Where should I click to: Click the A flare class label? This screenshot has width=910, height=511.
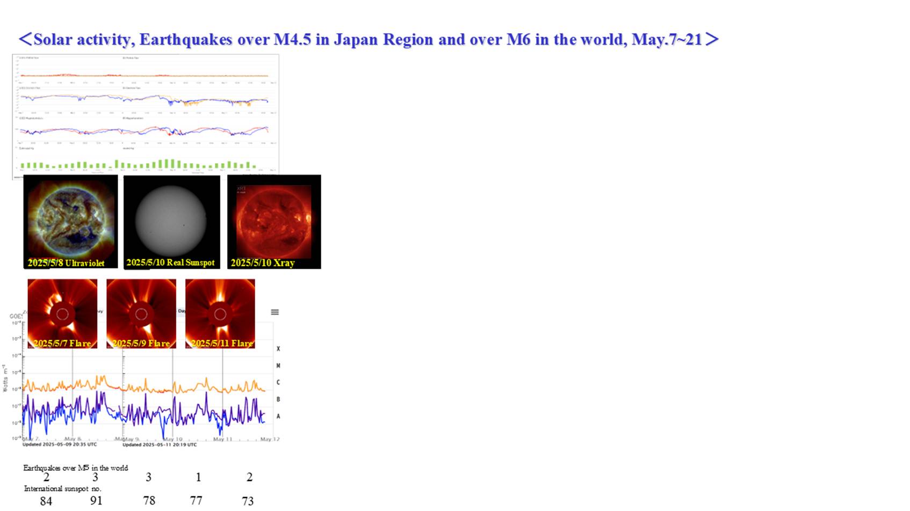click(278, 416)
